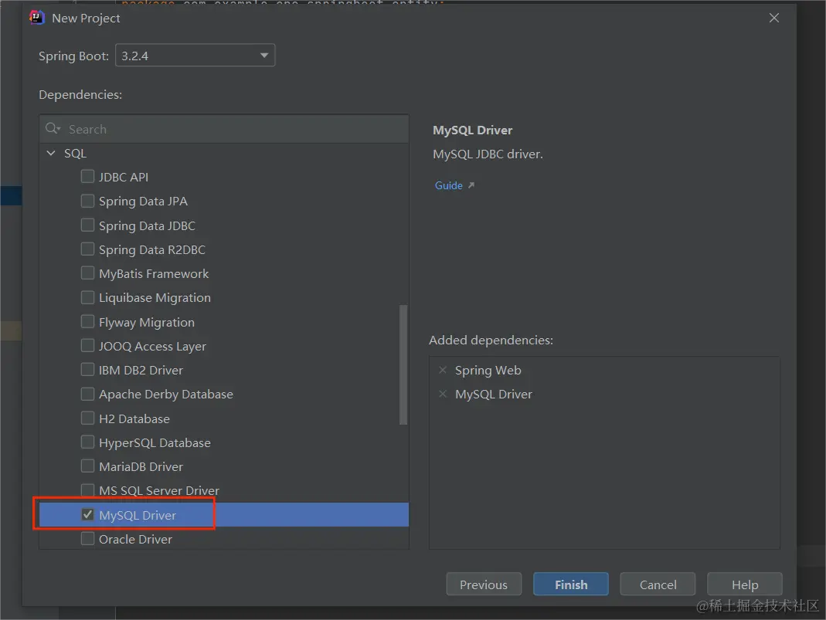Image resolution: width=826 pixels, height=620 pixels.
Task: Select the MariaDB Driver checkbox
Action: coord(87,466)
